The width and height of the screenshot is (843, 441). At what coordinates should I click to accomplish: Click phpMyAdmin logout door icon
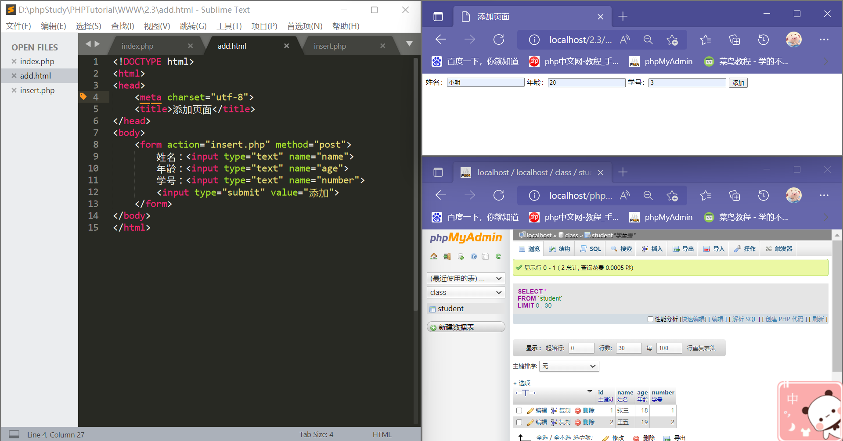point(447,257)
